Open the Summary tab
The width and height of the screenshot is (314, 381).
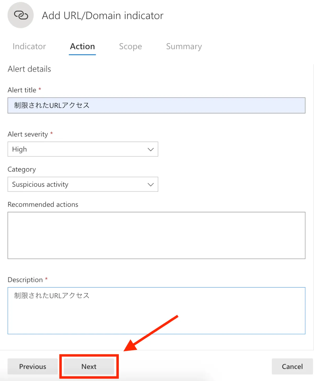coord(184,46)
